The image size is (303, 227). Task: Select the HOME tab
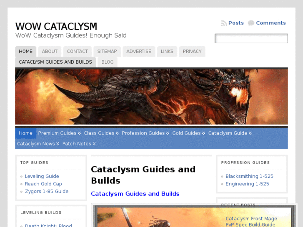point(26,51)
